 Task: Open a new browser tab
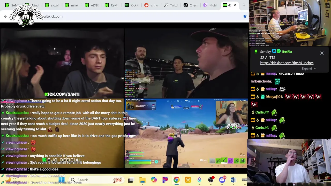pos(244,5)
